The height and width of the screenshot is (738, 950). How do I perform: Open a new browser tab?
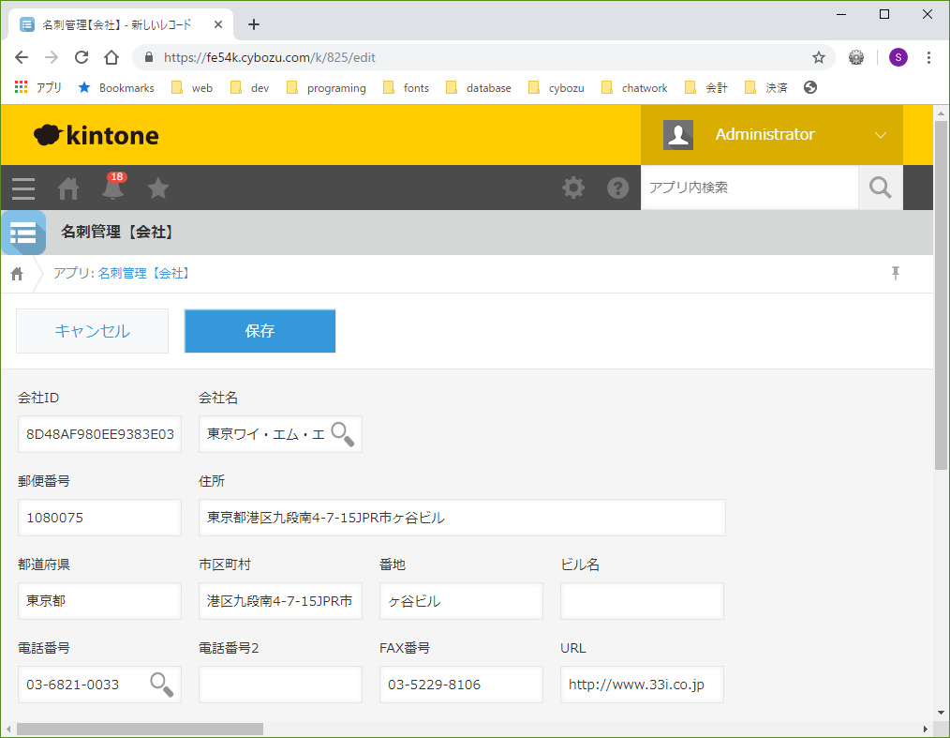254,24
